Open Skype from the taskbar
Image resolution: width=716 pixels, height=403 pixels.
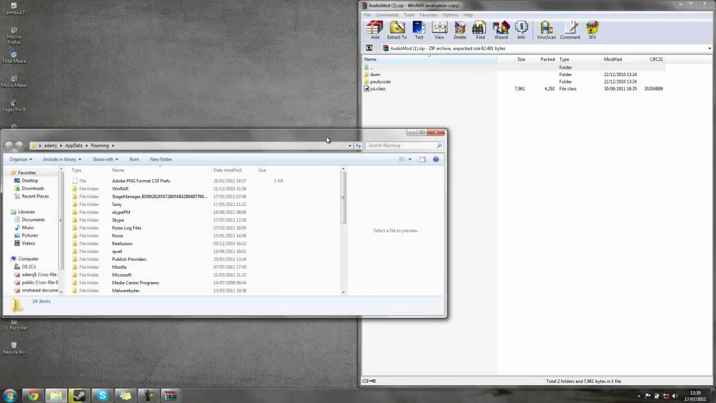pyautogui.click(x=102, y=396)
